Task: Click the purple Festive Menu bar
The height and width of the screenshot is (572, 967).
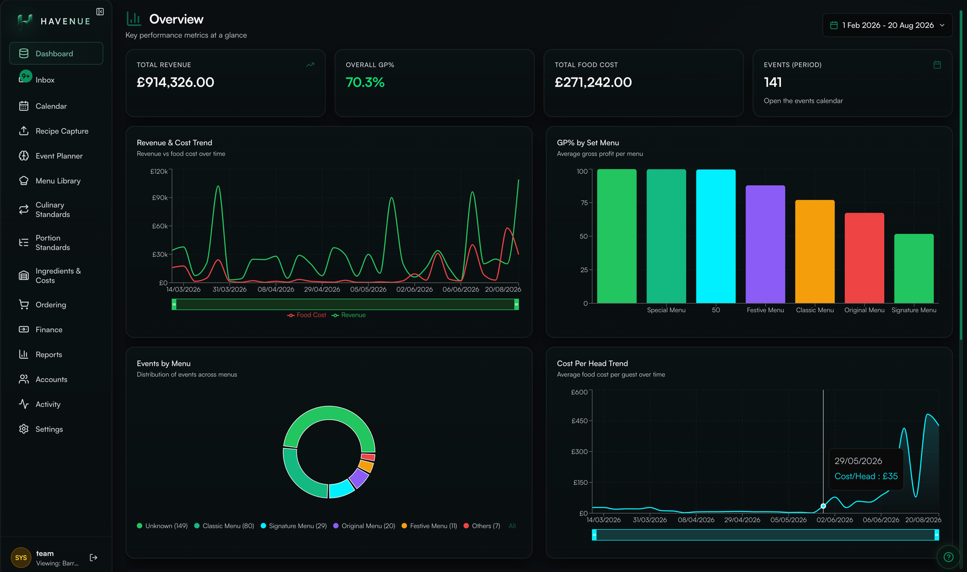Action: tap(765, 244)
